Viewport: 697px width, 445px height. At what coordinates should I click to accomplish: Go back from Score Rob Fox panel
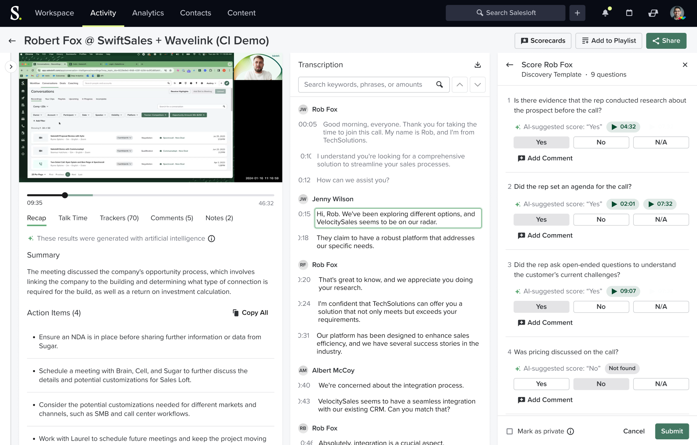tap(510, 65)
